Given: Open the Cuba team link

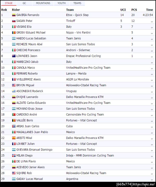Looking at the screenshot, I should [69, 126].
